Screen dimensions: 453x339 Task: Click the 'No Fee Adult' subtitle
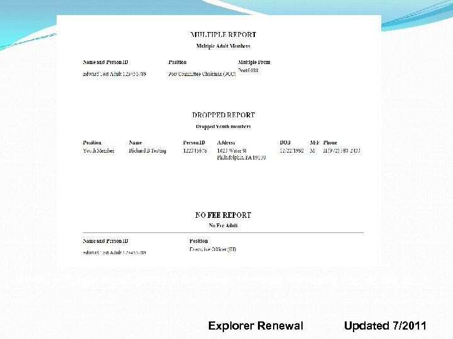pos(223,225)
